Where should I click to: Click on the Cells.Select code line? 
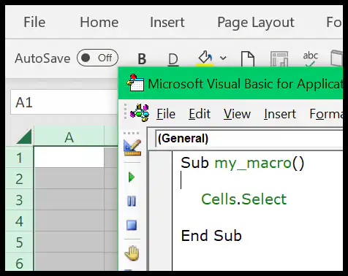coord(243,199)
